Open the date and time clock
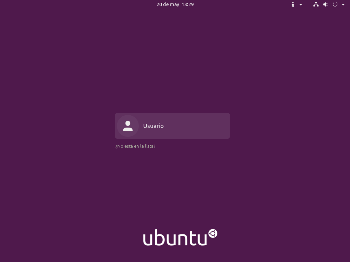The image size is (350, 262). (175, 4)
